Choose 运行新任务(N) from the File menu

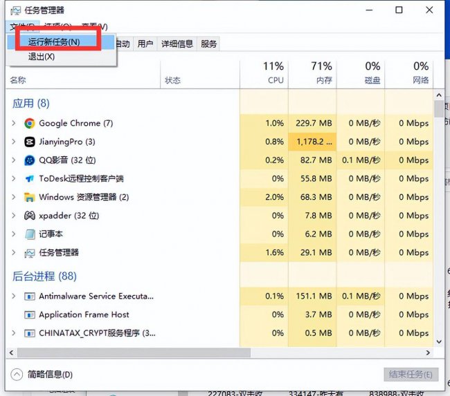point(61,42)
